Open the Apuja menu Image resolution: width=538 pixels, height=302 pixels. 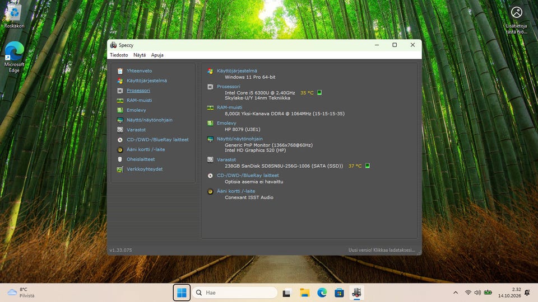coord(157,55)
